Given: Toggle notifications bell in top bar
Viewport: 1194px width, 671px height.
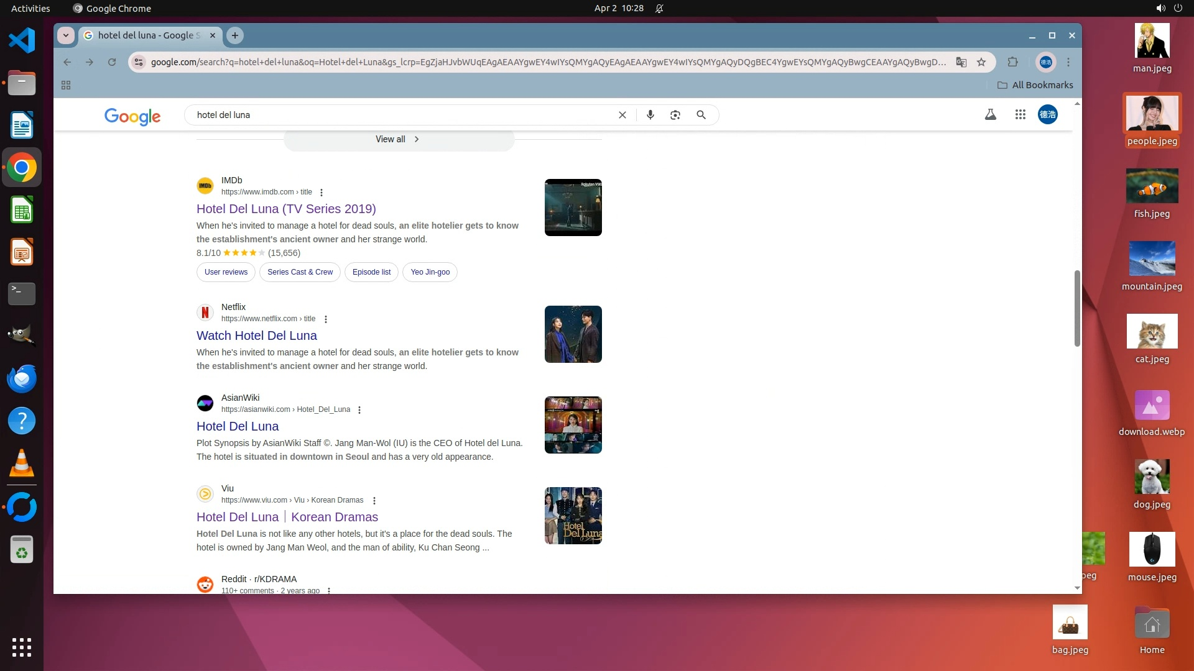Looking at the screenshot, I should [x=659, y=9].
